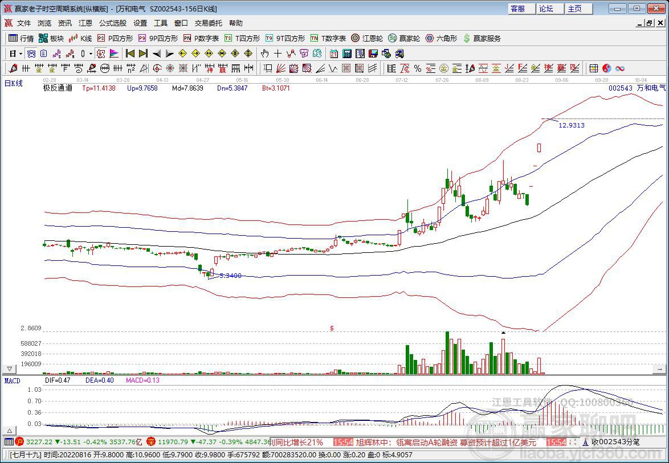
Task: Open the 设置 menu
Action: [140, 23]
